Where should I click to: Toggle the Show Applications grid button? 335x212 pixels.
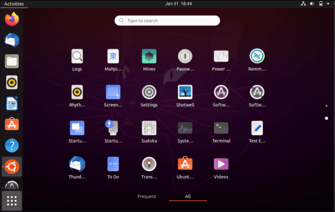point(12,201)
